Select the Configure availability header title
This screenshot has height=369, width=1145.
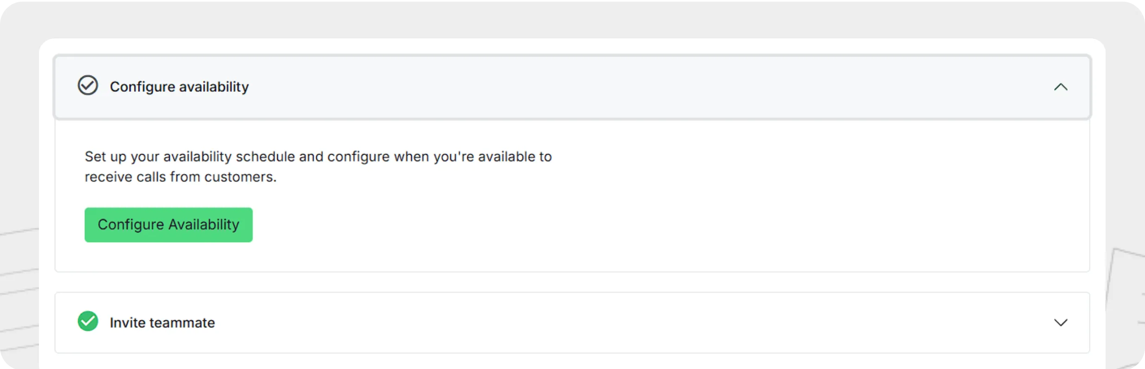pos(179,87)
